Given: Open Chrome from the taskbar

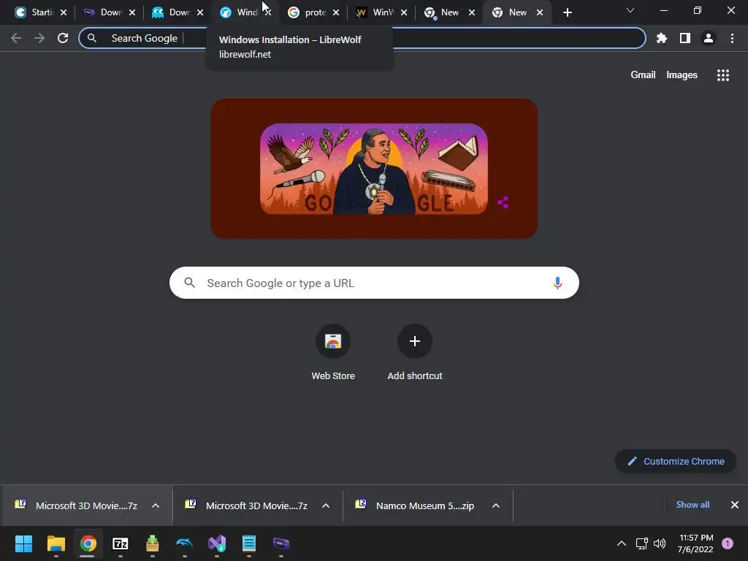Looking at the screenshot, I should coord(88,543).
